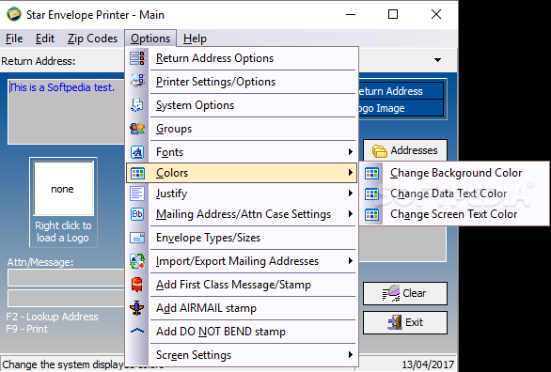Click the Change Background Color icon

point(371,173)
